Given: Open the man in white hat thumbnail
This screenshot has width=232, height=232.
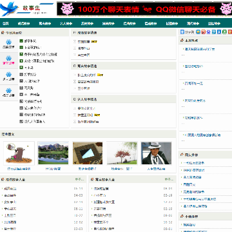Looking at the screenshot, I should (x=157, y=153).
